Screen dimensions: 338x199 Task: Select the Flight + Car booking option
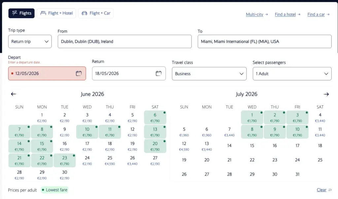96,13
